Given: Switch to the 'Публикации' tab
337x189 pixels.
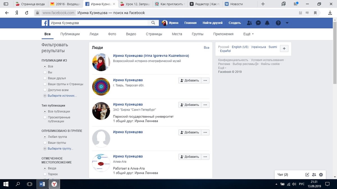Looking at the screenshot, I should coord(70,34).
